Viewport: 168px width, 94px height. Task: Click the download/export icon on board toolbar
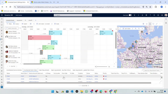150,24
